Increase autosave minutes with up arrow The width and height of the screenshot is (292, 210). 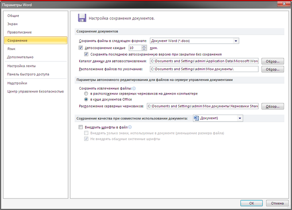(144, 46)
